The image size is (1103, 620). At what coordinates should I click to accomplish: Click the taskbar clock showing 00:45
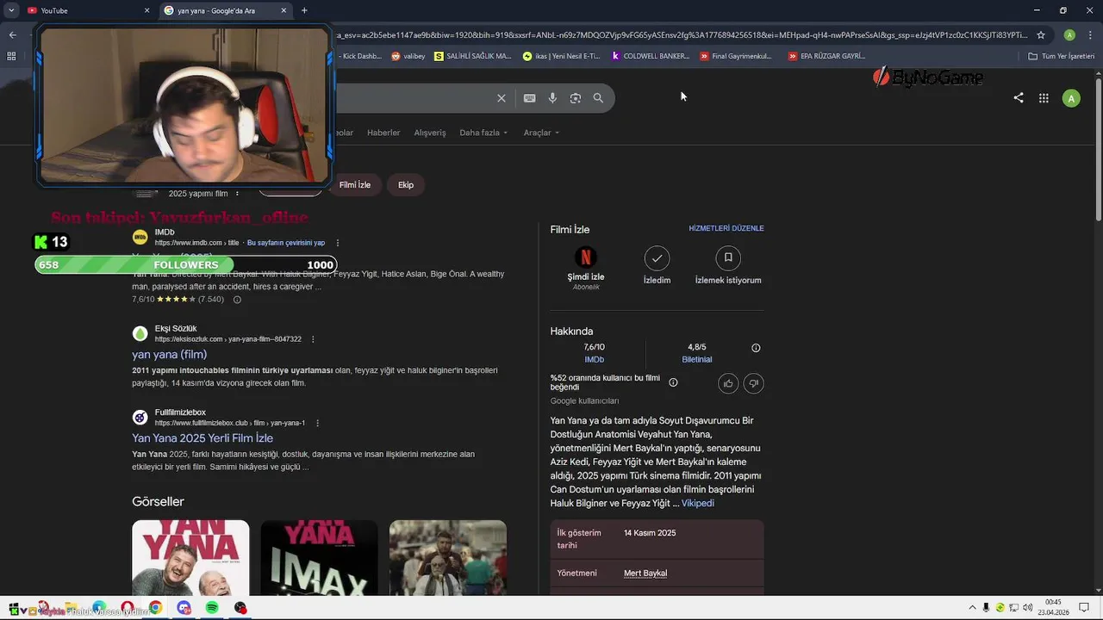click(x=1053, y=608)
